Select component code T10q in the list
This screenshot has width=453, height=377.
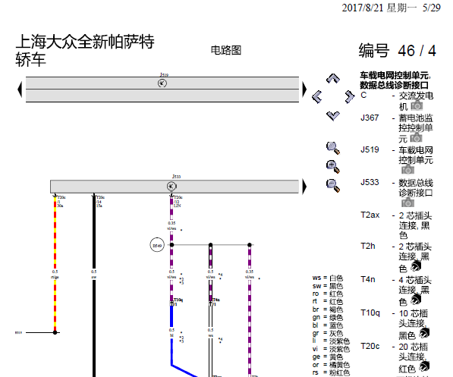[x=370, y=313]
